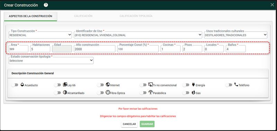Click the Energía plug icon
The width and height of the screenshot is (277, 131).
(x=193, y=84)
